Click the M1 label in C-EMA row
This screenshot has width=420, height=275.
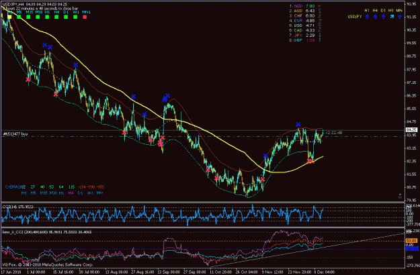24,192
